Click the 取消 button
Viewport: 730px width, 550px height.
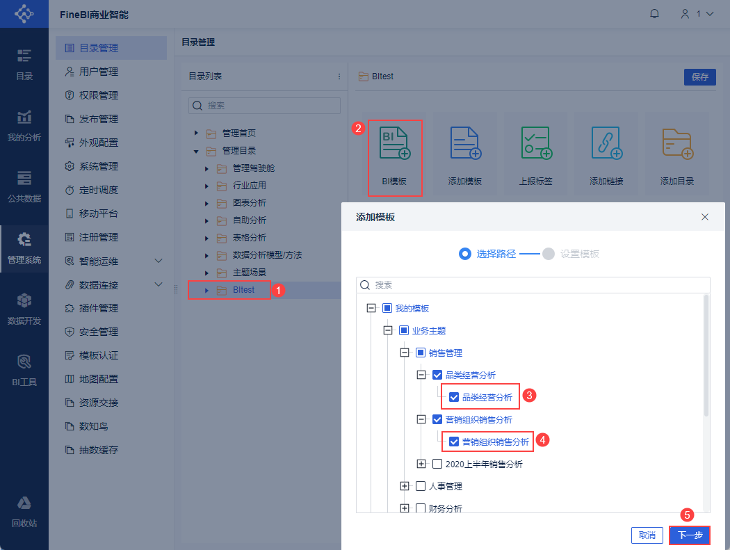(647, 535)
